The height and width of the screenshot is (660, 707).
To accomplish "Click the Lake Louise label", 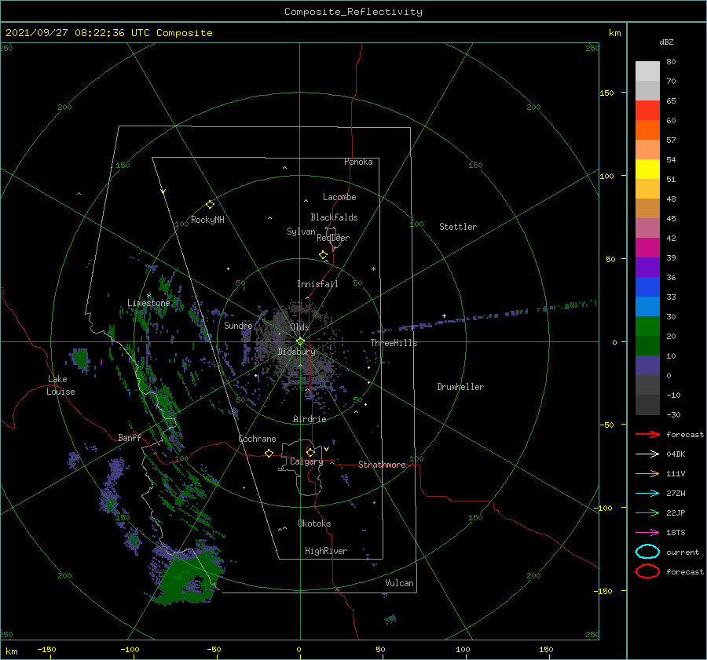I will pos(60,385).
